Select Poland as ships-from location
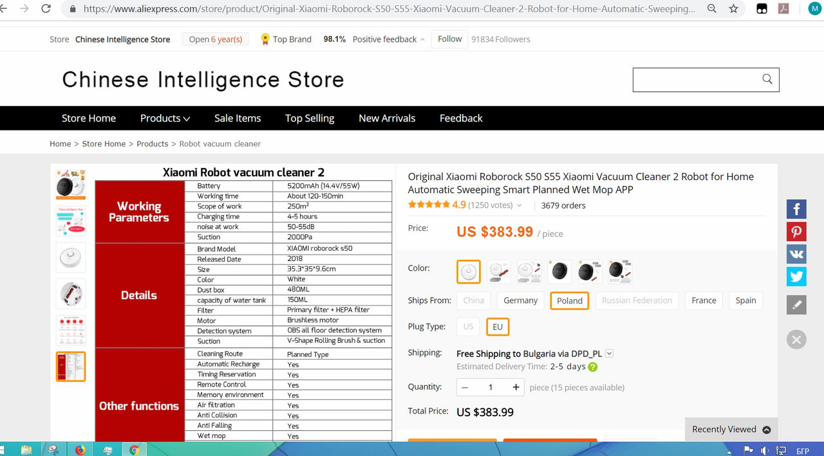824x456 pixels. 570,300
